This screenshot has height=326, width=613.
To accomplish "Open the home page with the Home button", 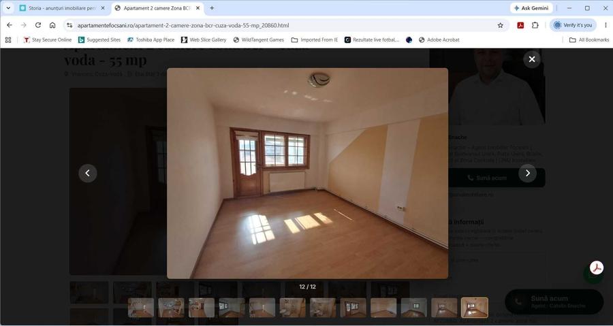I will 52,25.
